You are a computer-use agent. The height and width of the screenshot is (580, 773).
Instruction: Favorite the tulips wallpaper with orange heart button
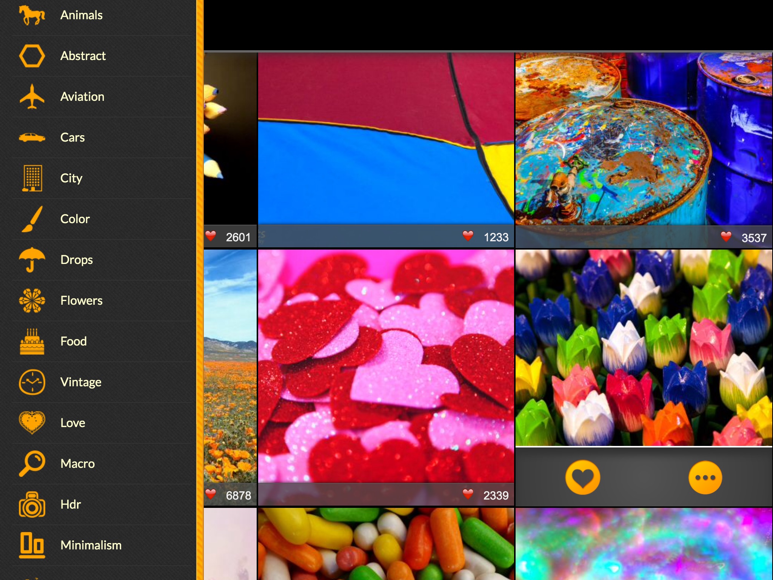[582, 477]
